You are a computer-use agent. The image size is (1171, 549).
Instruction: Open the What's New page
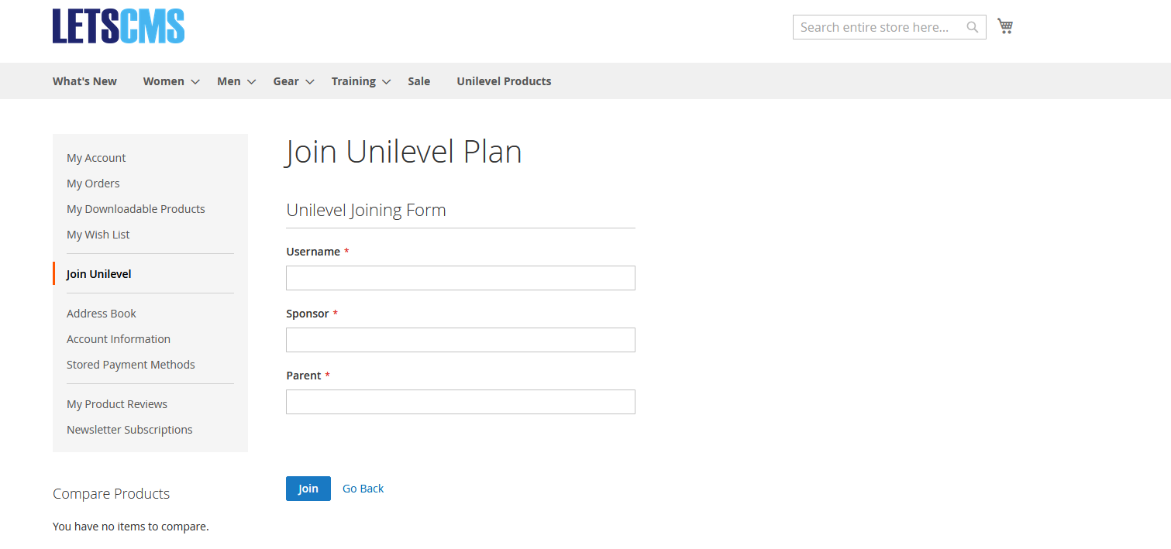point(84,81)
